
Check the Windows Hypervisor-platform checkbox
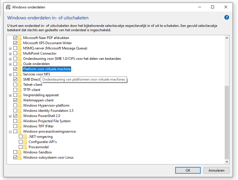coord(15,105)
